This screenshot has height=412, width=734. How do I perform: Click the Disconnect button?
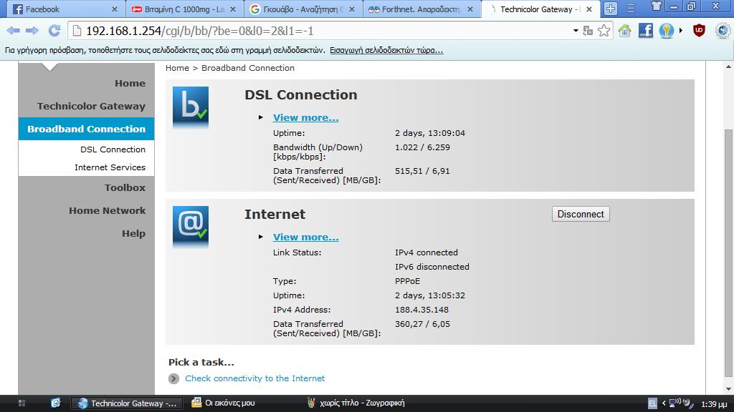pyautogui.click(x=581, y=214)
